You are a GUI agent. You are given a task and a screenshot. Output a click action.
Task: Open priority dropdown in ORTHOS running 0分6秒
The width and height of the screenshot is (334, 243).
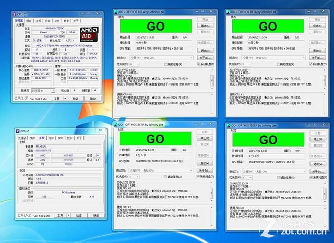[x=135, y=64]
